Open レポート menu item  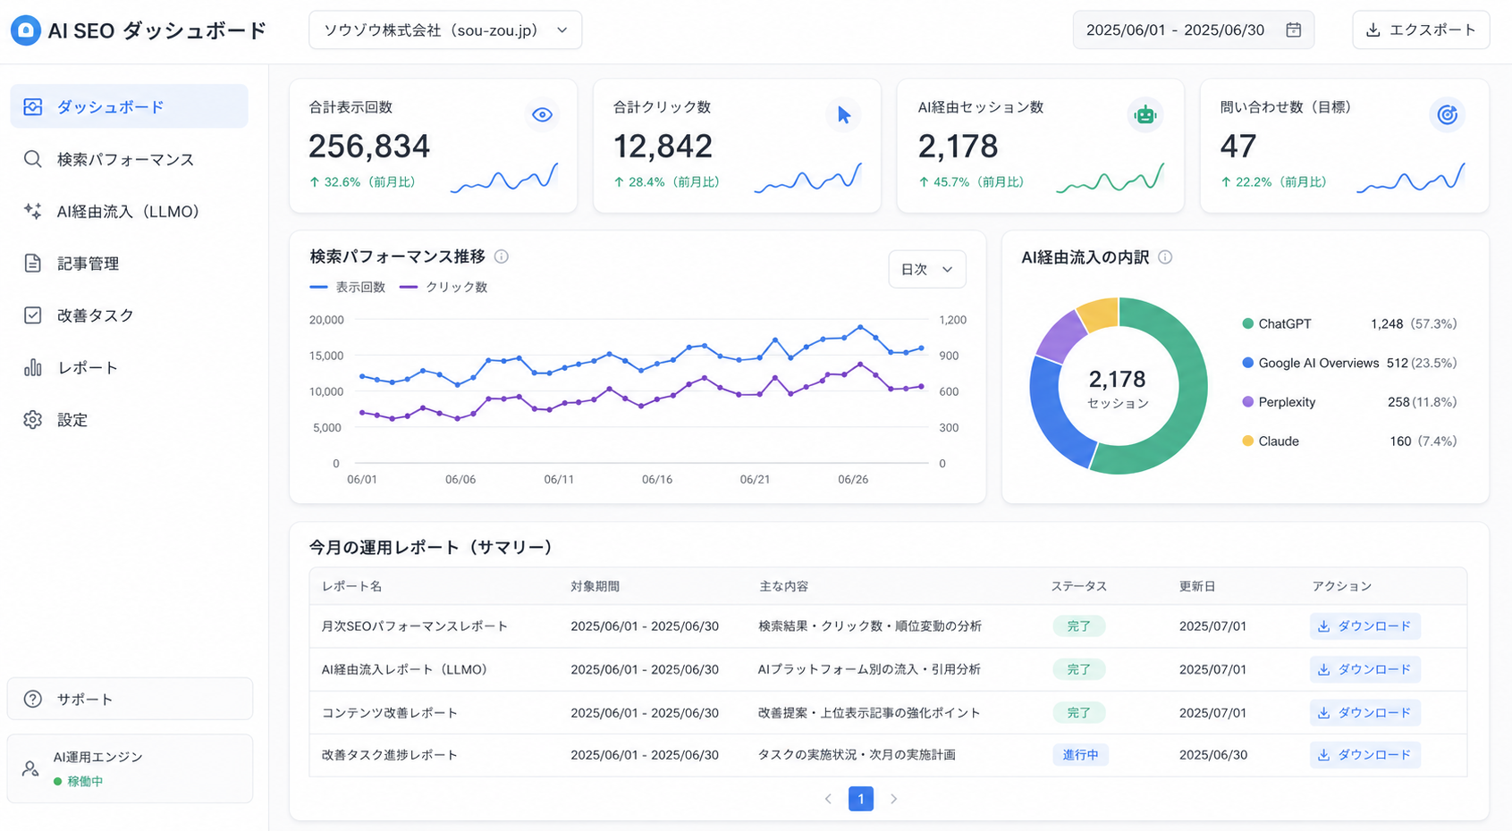click(x=130, y=367)
